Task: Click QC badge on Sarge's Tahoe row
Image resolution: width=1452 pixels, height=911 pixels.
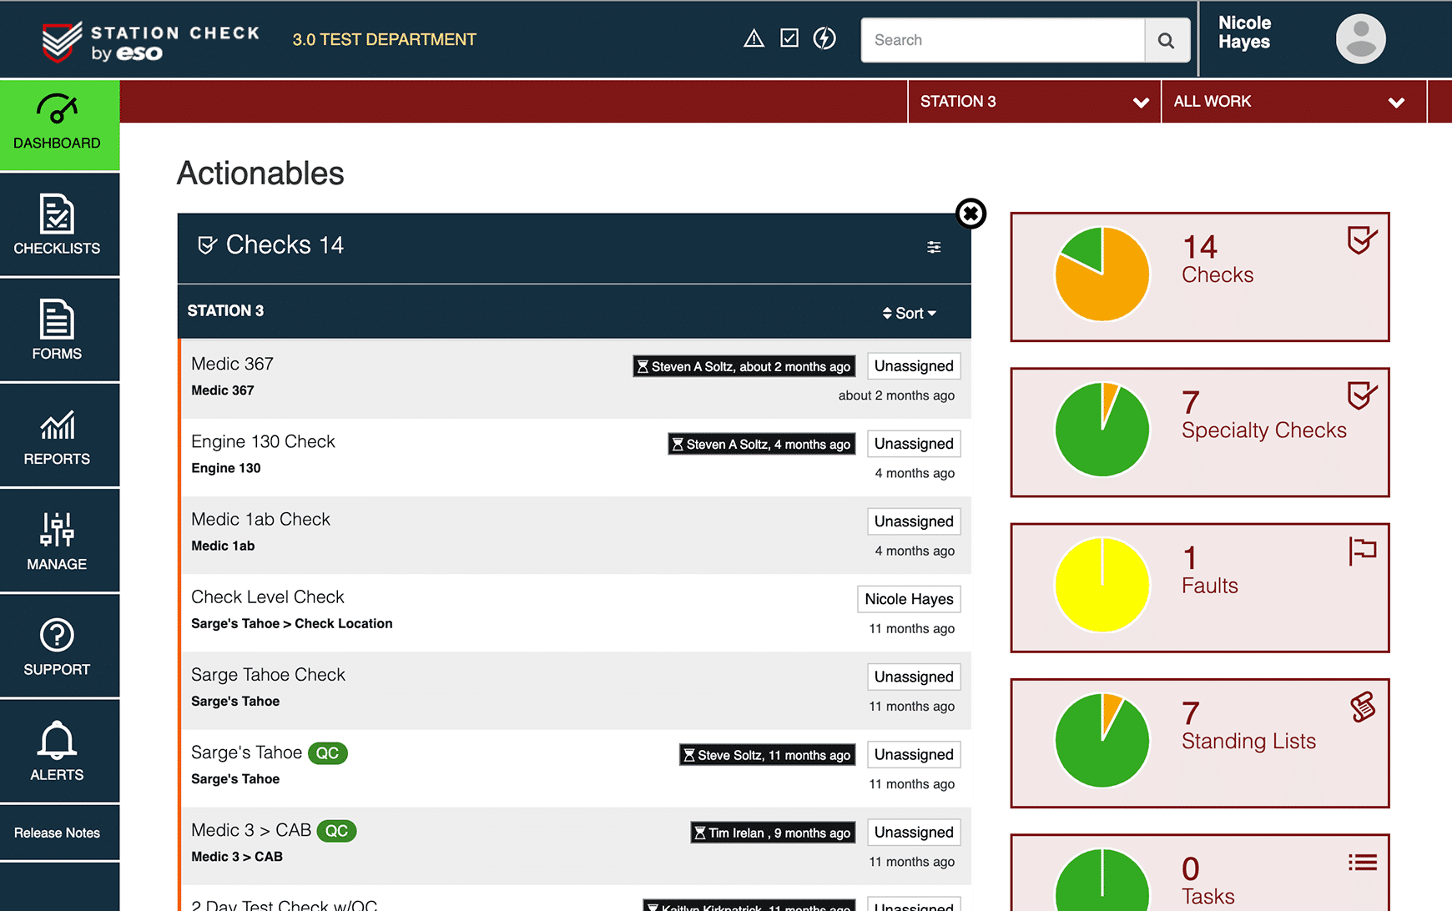Action: pos(327,753)
